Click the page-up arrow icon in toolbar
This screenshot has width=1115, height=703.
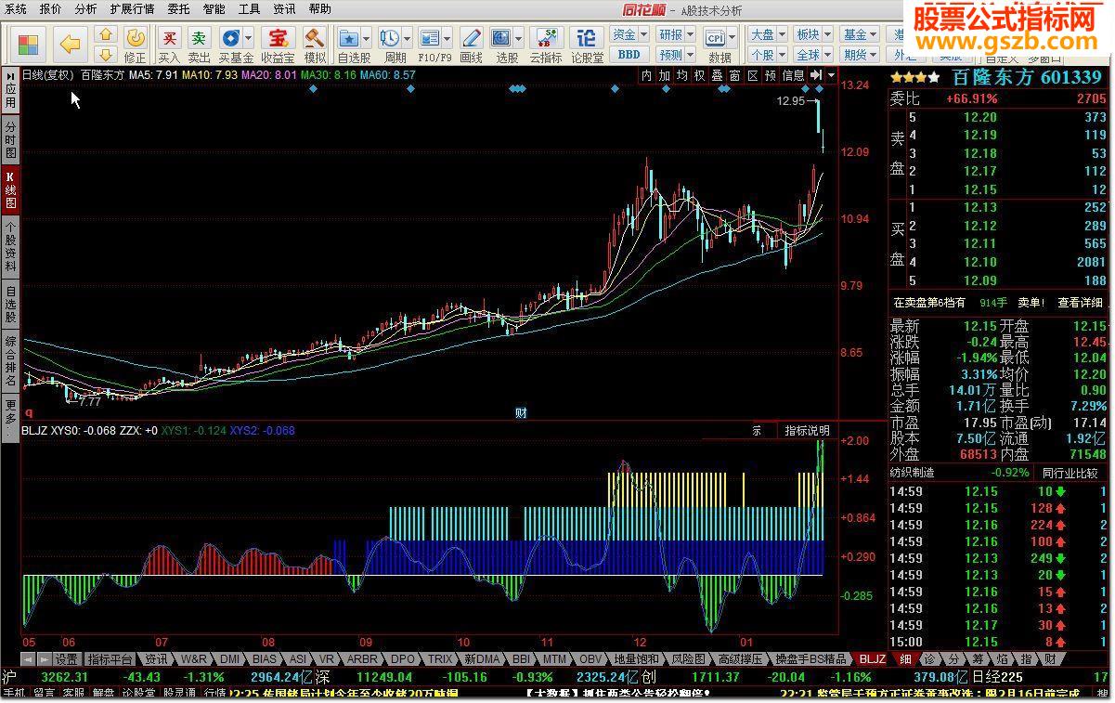[x=106, y=34]
